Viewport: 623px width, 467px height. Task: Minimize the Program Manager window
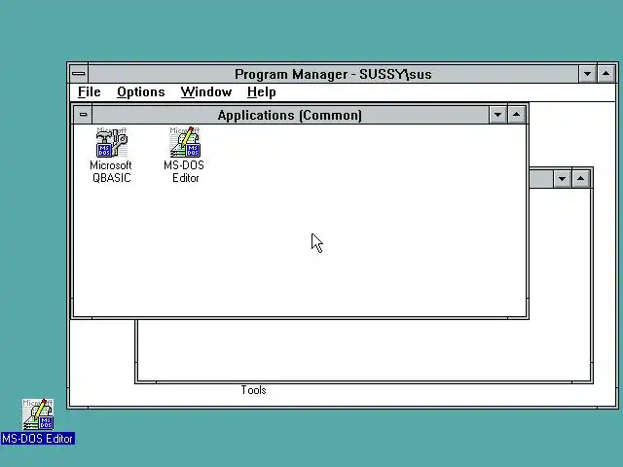(587, 74)
